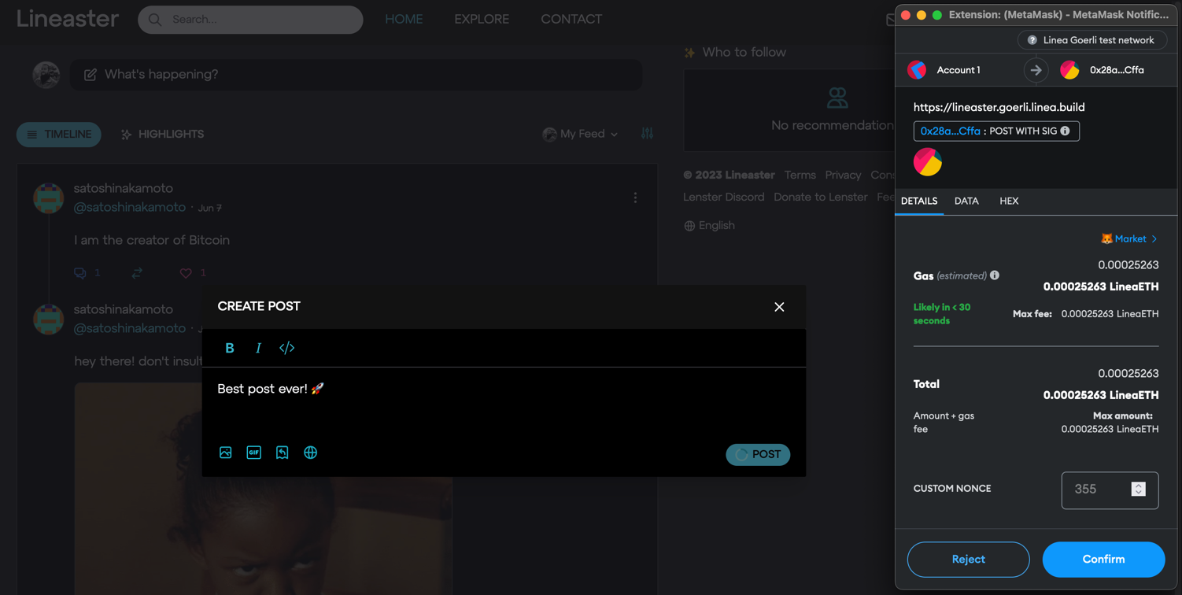Screen dimensions: 1182x595
Task: Click the network help question icon
Action: 1032,40
